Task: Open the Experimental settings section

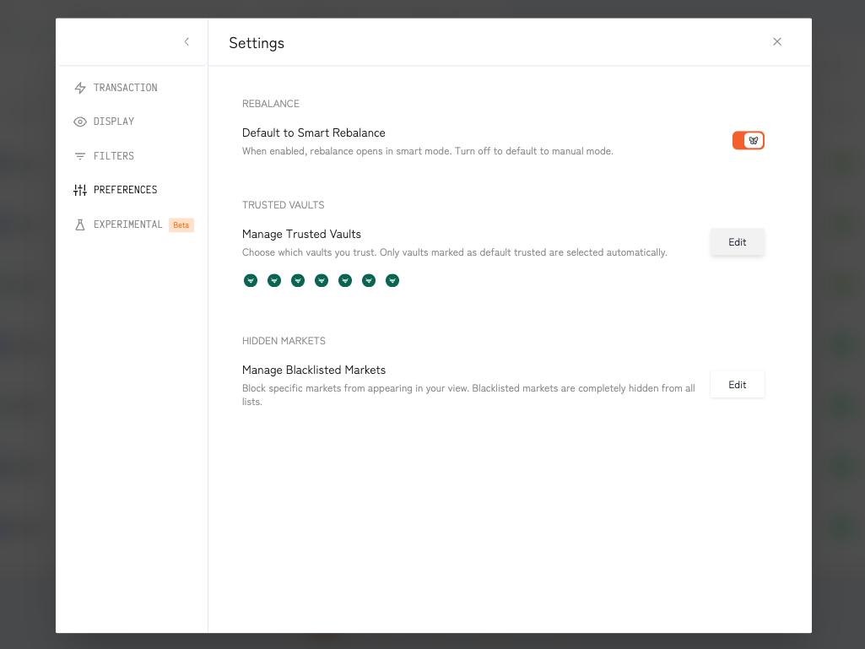Action: coord(132,224)
